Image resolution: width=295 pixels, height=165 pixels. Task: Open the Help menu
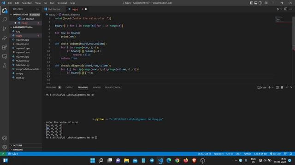pos(72,3)
